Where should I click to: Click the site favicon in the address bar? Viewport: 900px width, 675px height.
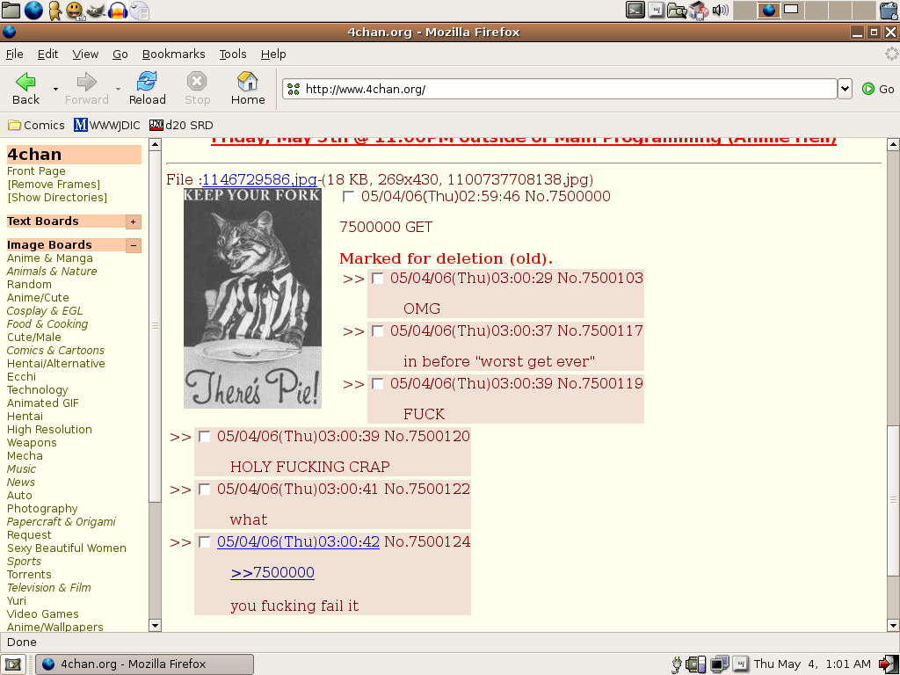(x=294, y=89)
